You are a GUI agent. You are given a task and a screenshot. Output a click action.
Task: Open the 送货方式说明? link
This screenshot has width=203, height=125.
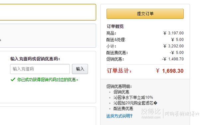[119, 116]
